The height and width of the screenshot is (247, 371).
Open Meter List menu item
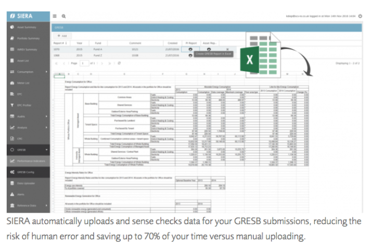28,83
